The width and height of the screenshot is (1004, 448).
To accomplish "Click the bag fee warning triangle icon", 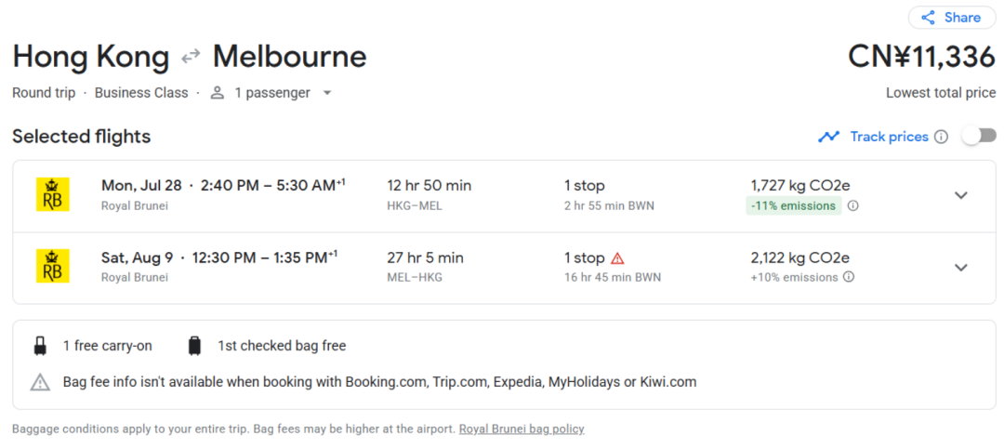I will [x=40, y=382].
